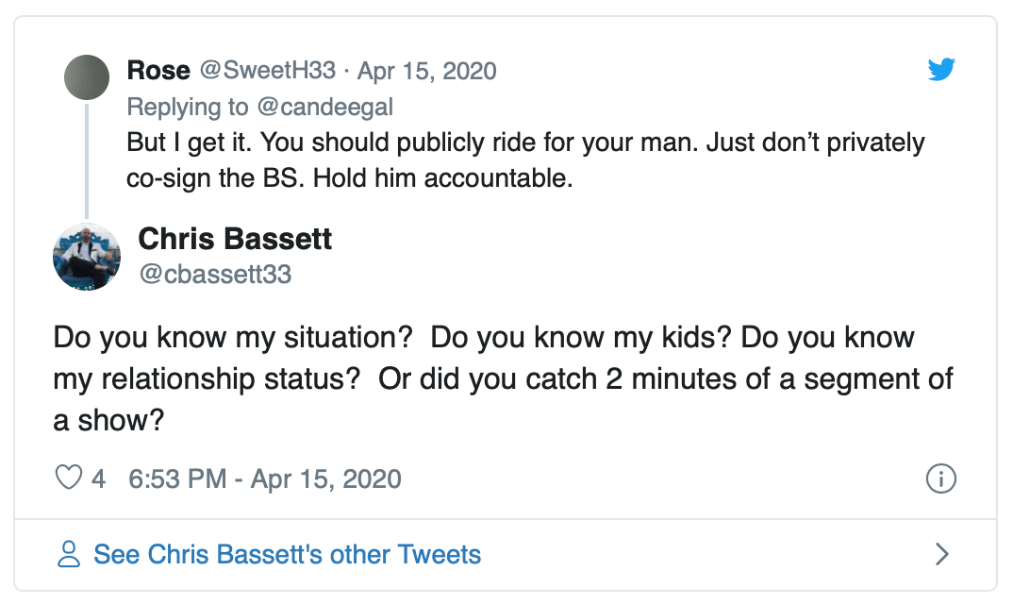Open Rose's round profile avatar
Image resolution: width=1013 pixels, height=604 pixels.
86,77
